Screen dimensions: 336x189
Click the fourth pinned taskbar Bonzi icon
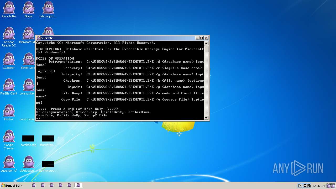pos(60,185)
